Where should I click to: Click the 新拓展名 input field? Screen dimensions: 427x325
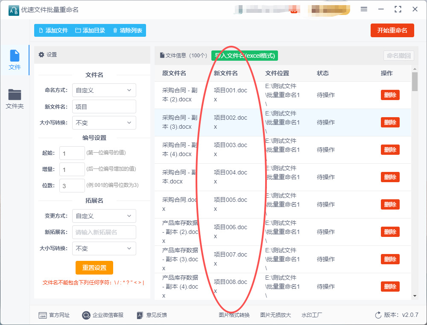(x=104, y=232)
